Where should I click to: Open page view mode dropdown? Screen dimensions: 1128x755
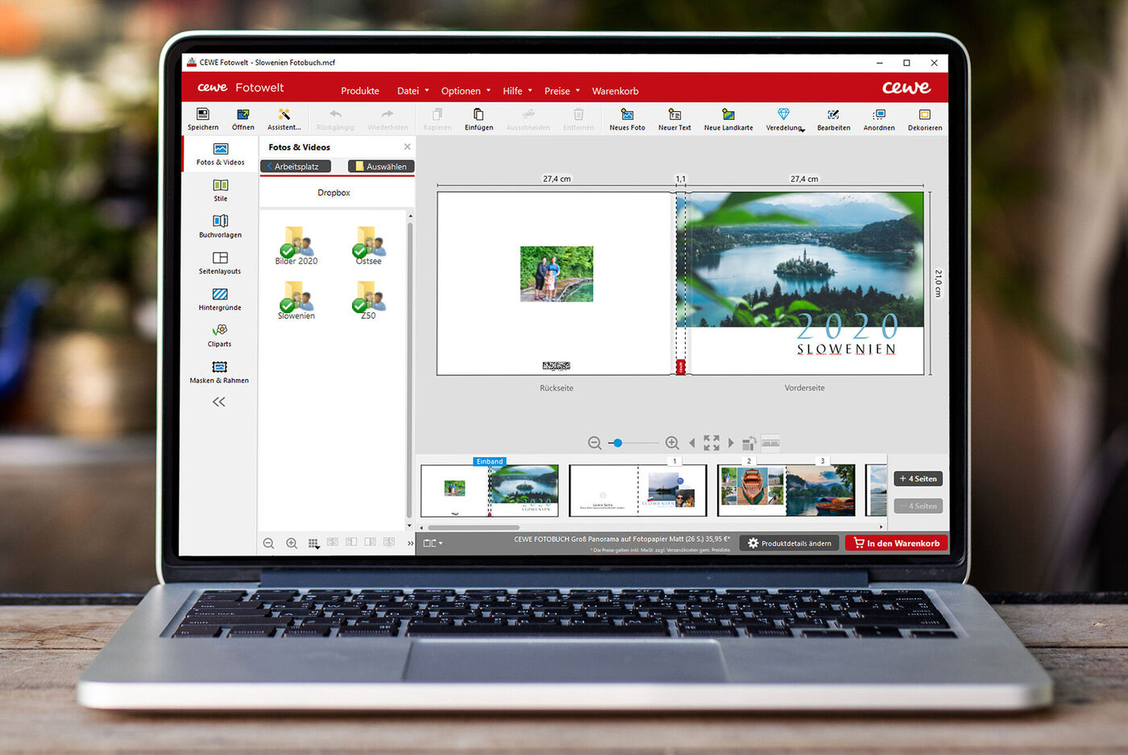coord(433,543)
